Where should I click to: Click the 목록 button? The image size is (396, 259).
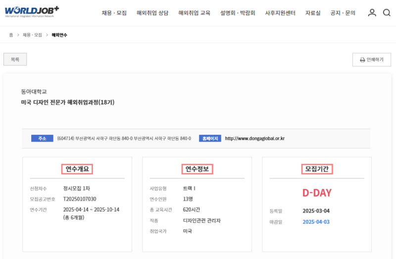point(15,59)
